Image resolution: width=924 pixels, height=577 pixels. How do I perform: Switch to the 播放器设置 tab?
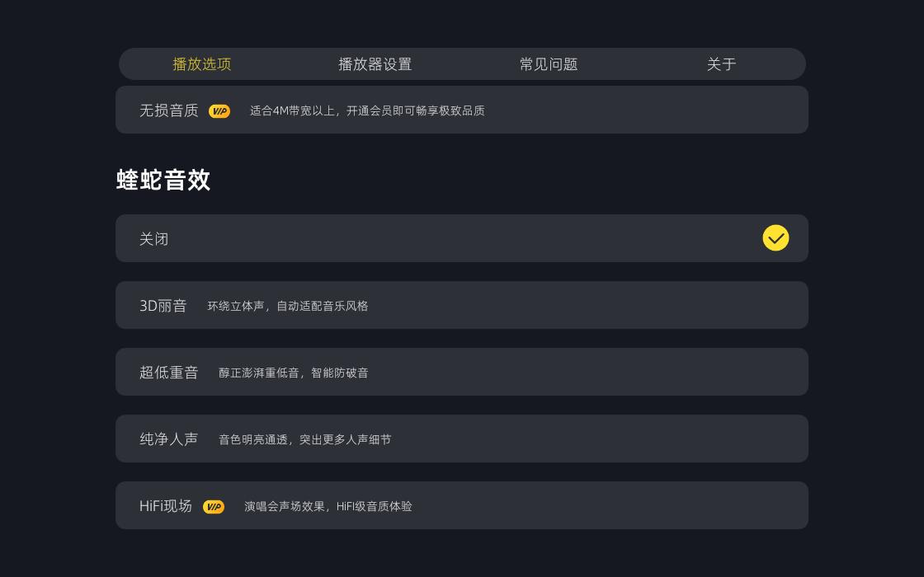(375, 63)
